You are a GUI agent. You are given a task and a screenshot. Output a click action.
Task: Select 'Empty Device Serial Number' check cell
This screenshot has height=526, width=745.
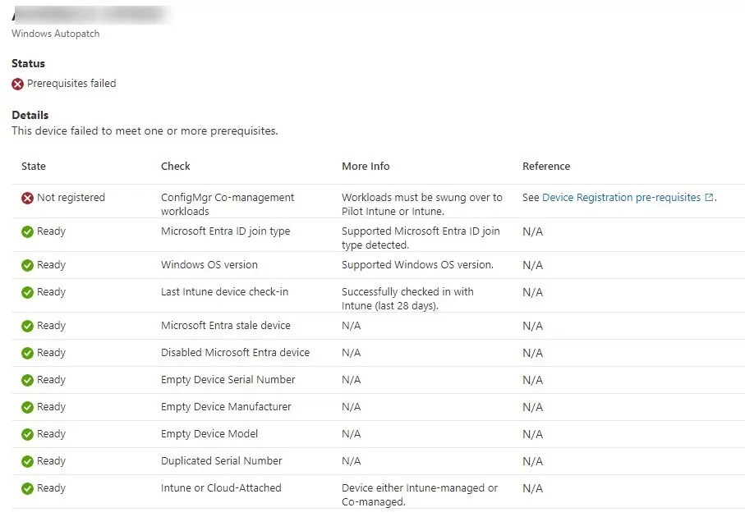(228, 380)
